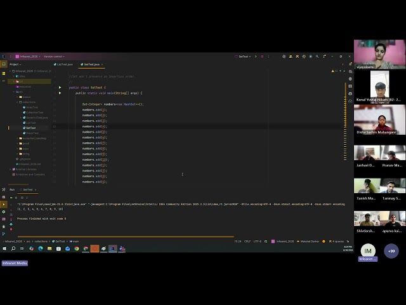Open the Git branch tool window icon

(4, 234)
